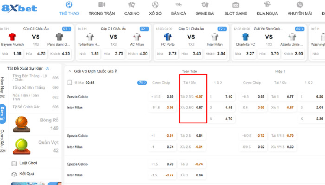The image size is (325, 185).
Task: Collapse the Tất Đề Xuất Sự Kiện list
Action: pyautogui.click(x=48, y=68)
